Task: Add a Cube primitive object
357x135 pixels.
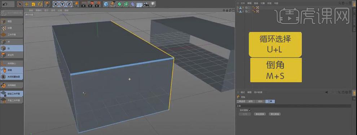Action: coord(106,4)
